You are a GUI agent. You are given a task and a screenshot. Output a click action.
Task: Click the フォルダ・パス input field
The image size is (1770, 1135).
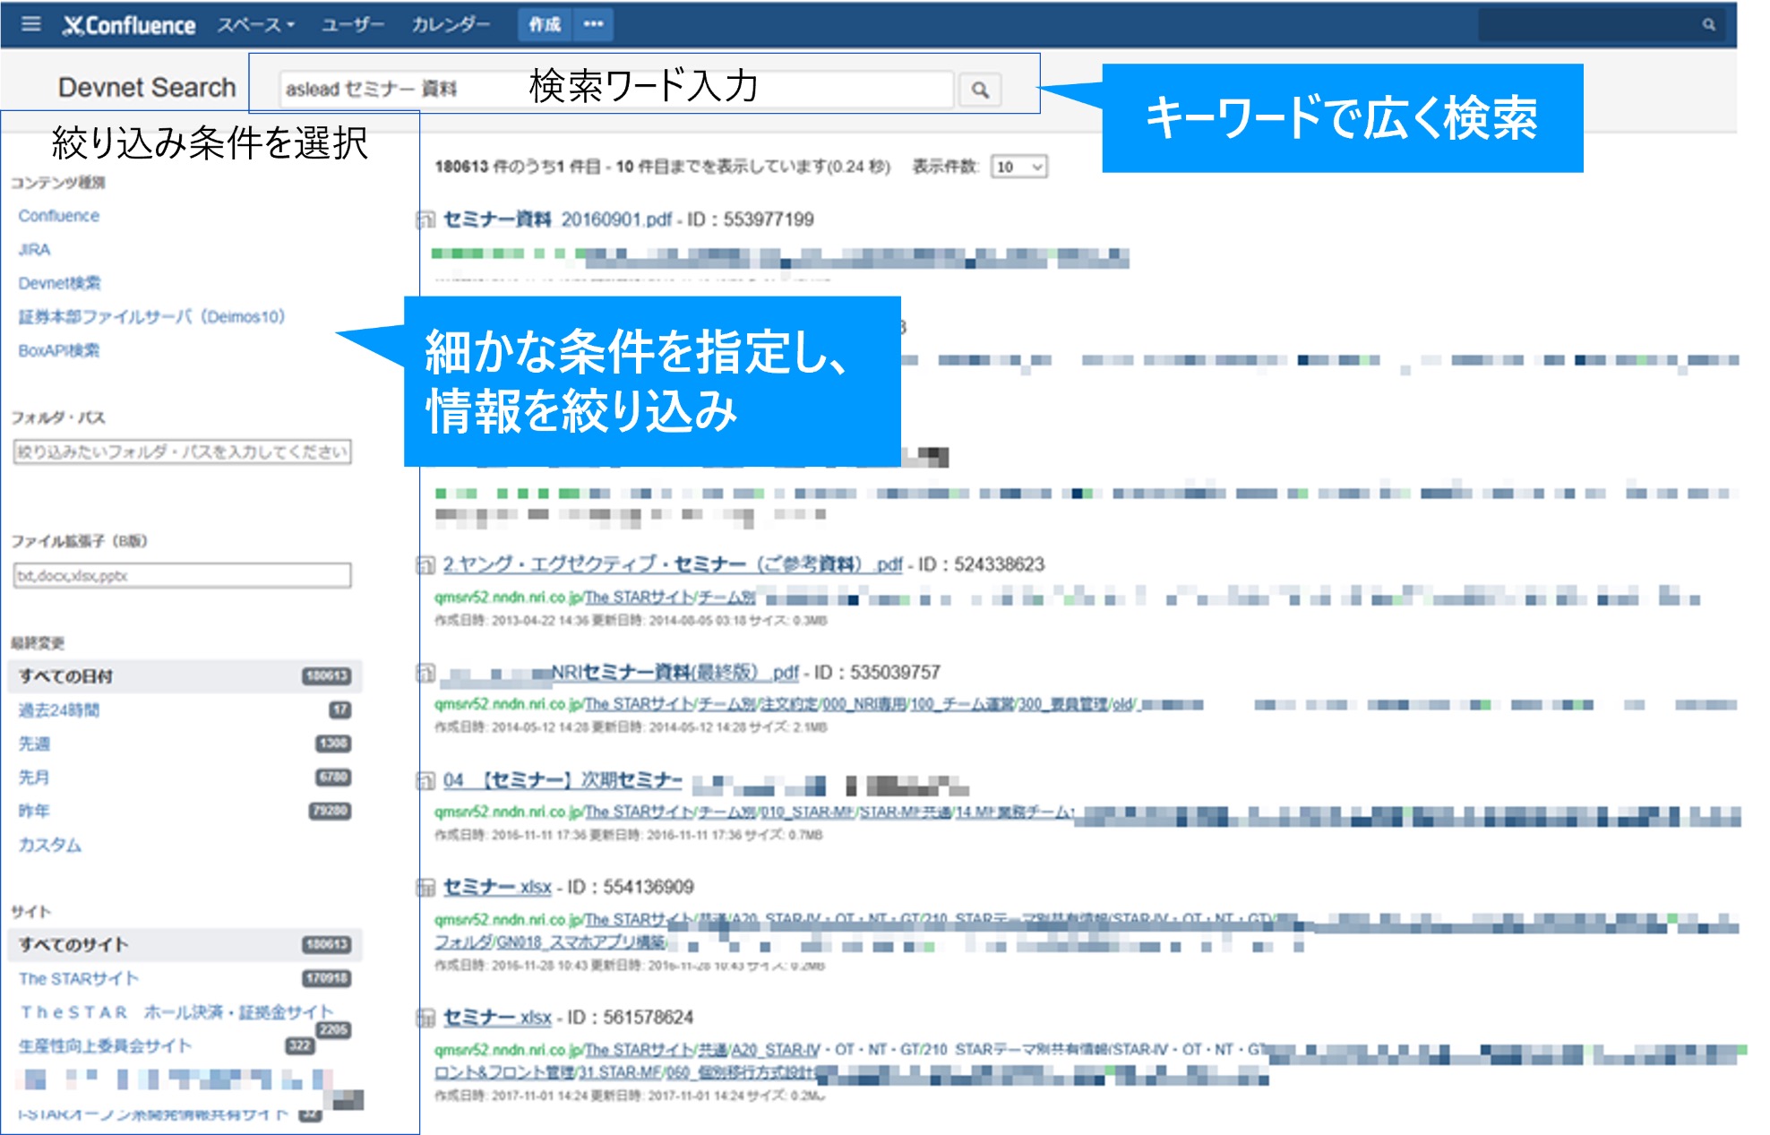click(x=182, y=451)
